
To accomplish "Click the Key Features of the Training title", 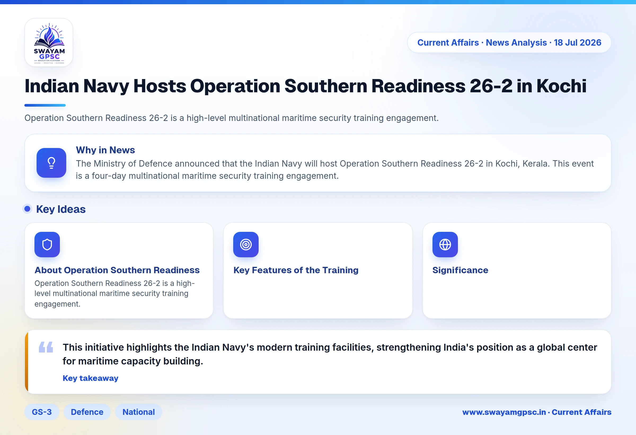I will point(296,270).
